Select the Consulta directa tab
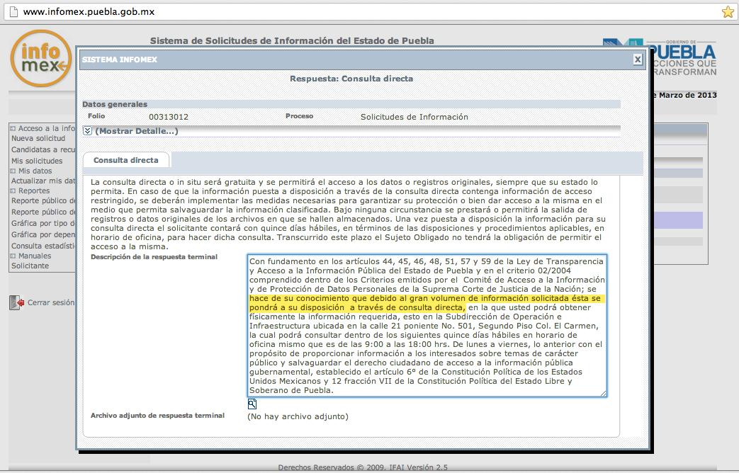Screen dimensions: 739x473 click(126, 160)
